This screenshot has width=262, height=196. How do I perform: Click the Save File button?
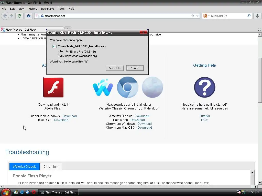pos(115,68)
